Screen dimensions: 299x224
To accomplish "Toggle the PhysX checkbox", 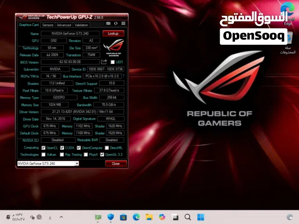I will coord(86,154).
